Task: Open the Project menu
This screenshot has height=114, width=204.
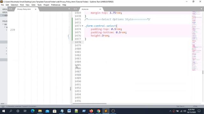Action: tap(46, 5)
